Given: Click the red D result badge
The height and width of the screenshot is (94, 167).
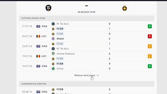Looking at the screenshot, I should (150, 36).
